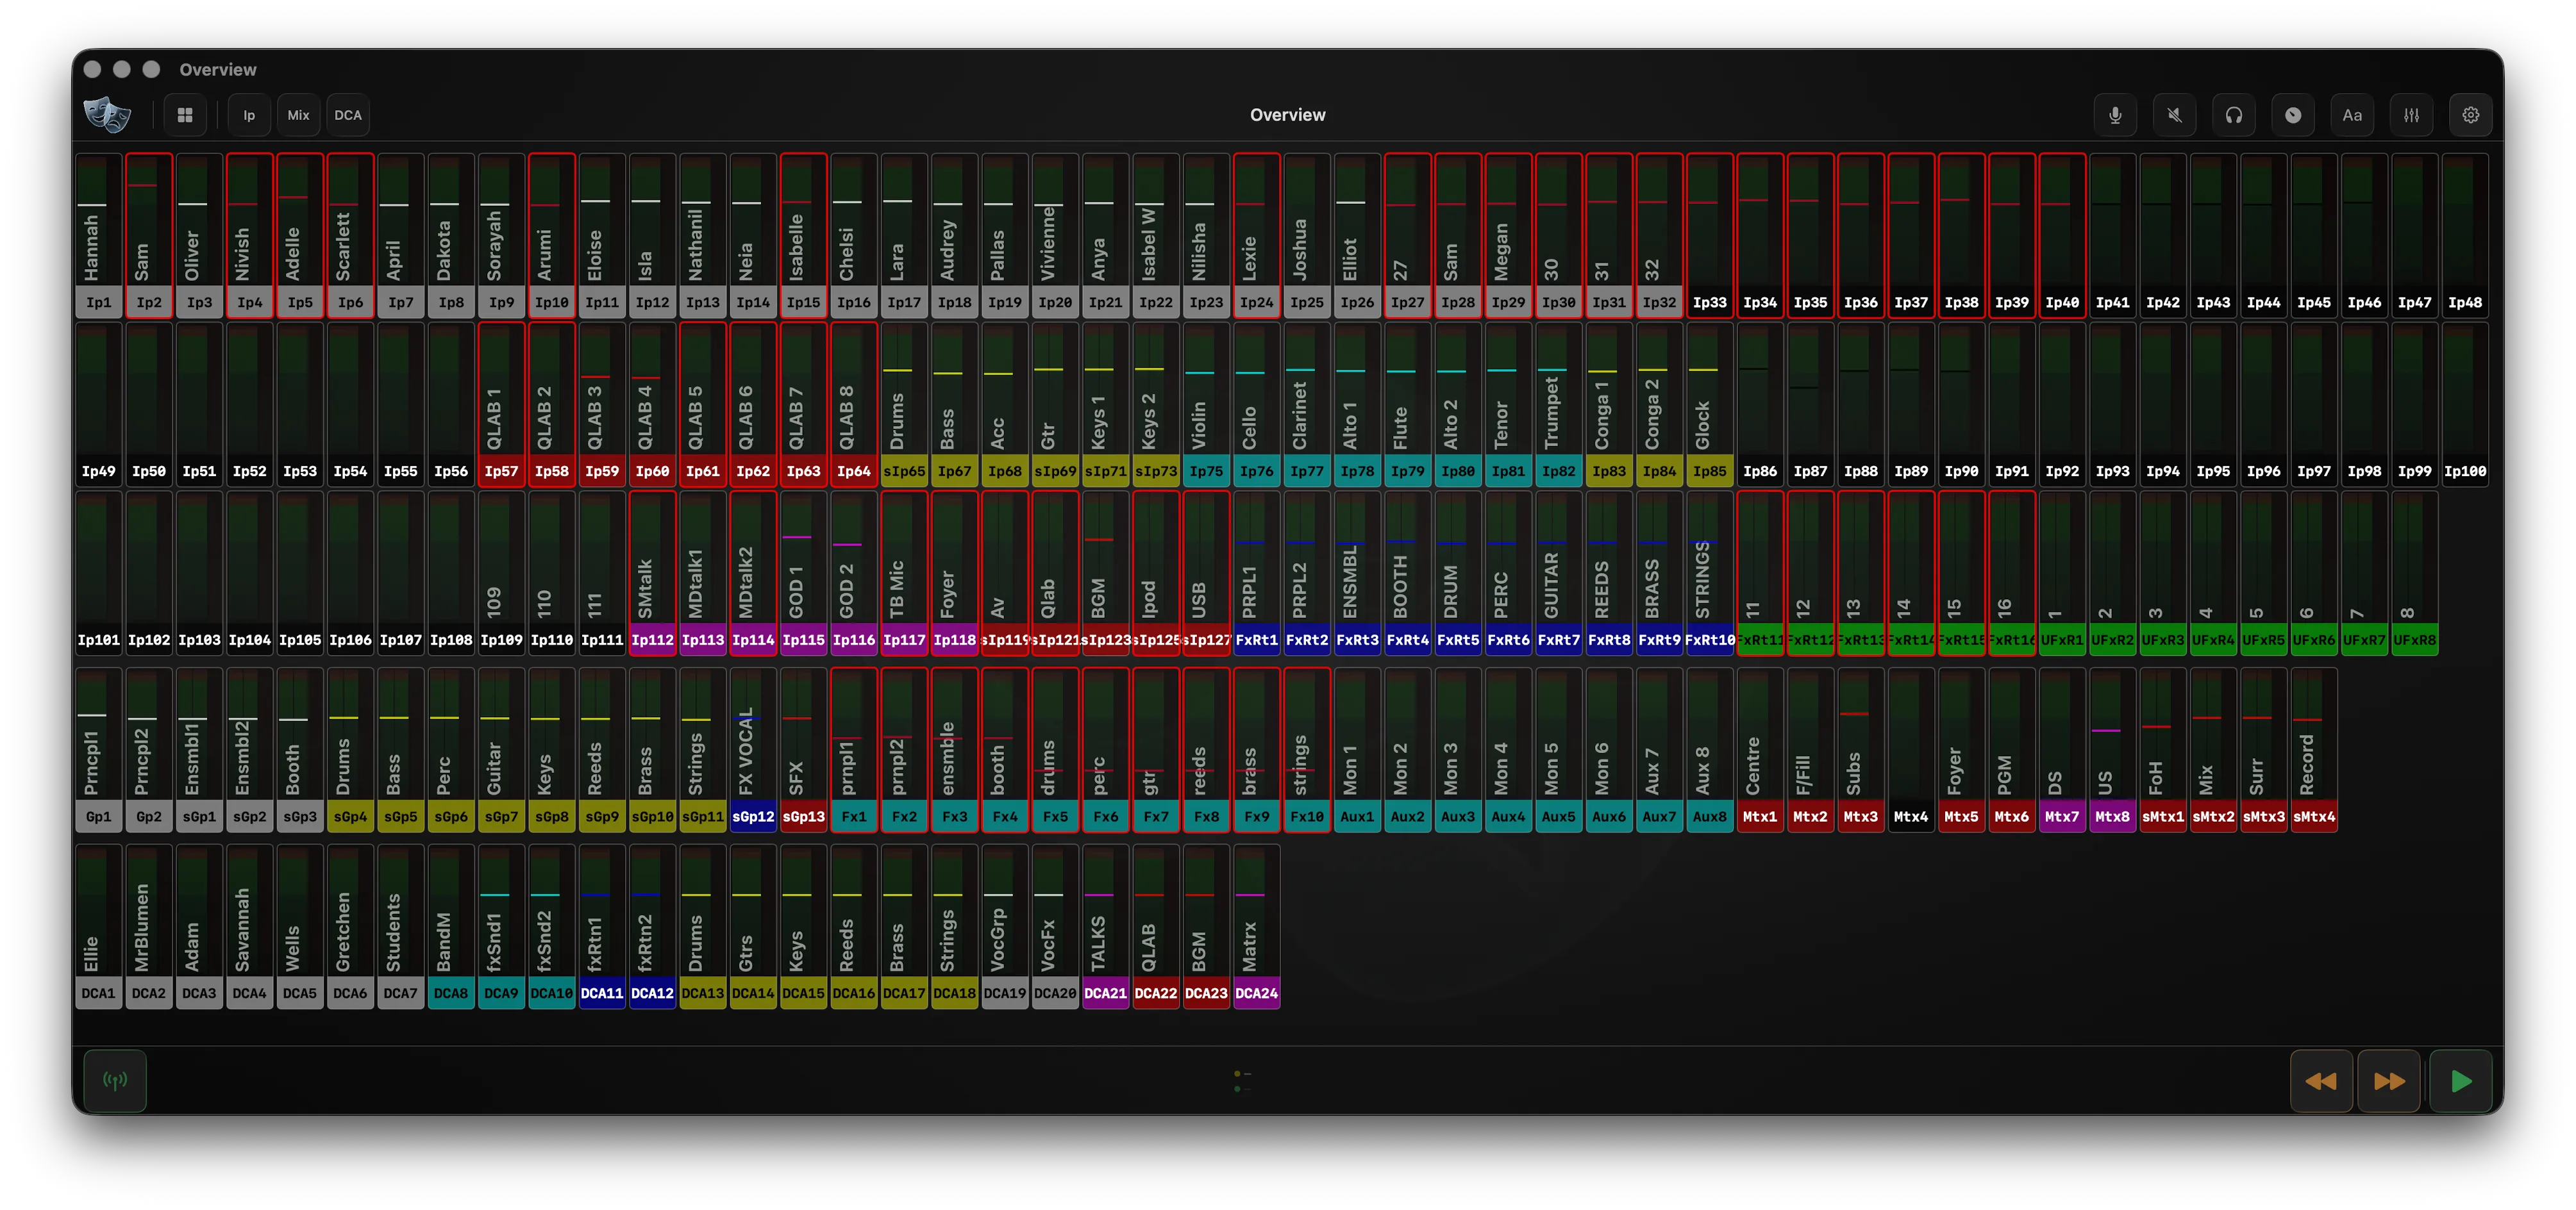Select the Centre Mtx1 matrix
Viewport: 2576px width, 1210px height.
[1759, 749]
